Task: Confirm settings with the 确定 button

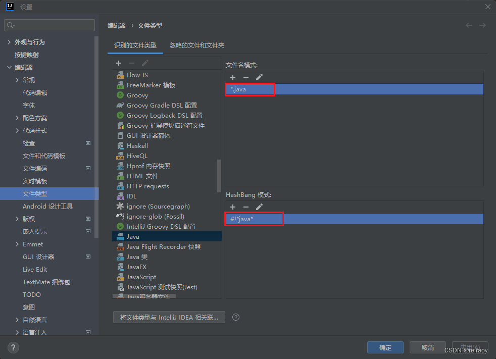Action: (x=385, y=347)
